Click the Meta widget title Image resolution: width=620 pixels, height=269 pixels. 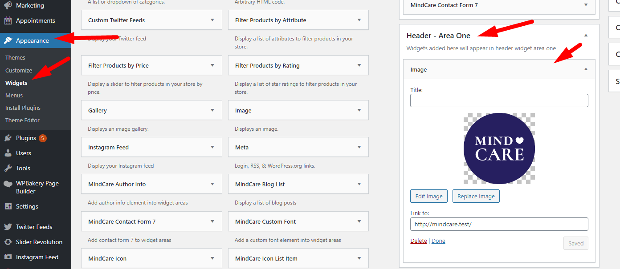coord(242,147)
